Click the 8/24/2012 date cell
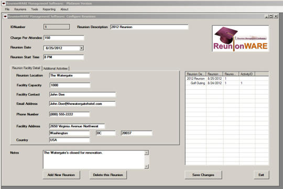This screenshot has width=283, height=189. 214,83
